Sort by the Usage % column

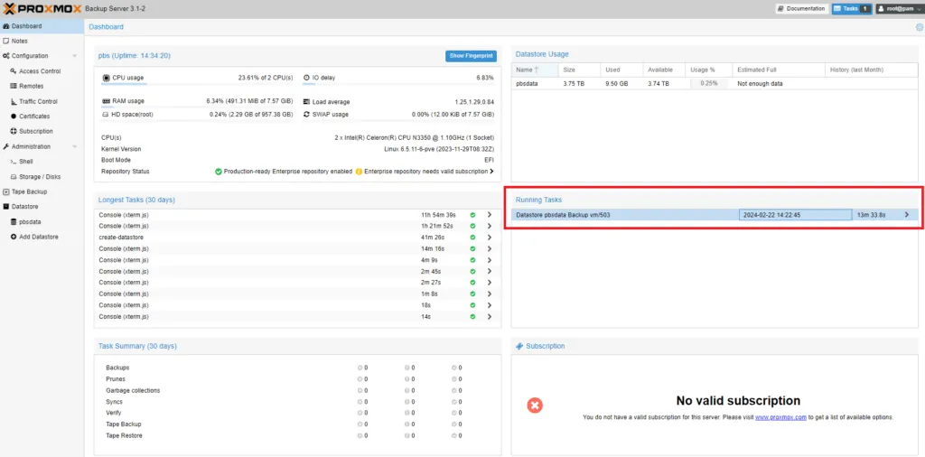click(x=709, y=70)
